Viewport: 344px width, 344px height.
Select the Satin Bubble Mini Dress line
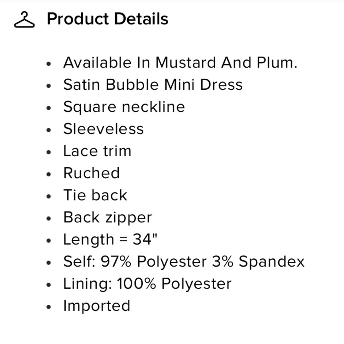click(153, 85)
